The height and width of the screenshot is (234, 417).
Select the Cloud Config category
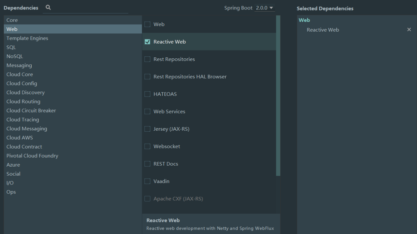click(x=73, y=83)
